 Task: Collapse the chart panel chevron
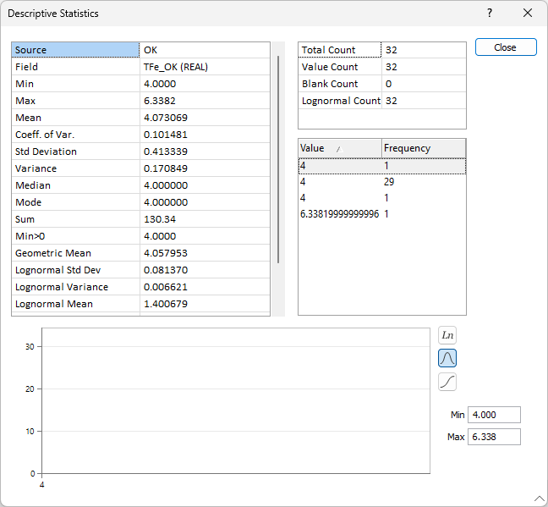coord(539,498)
